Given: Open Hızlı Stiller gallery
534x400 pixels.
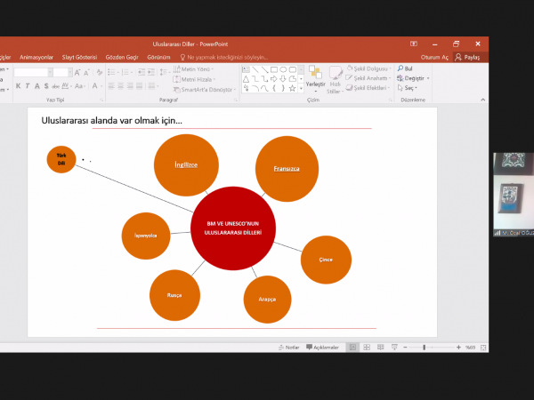Looking at the screenshot, I should [x=336, y=80].
